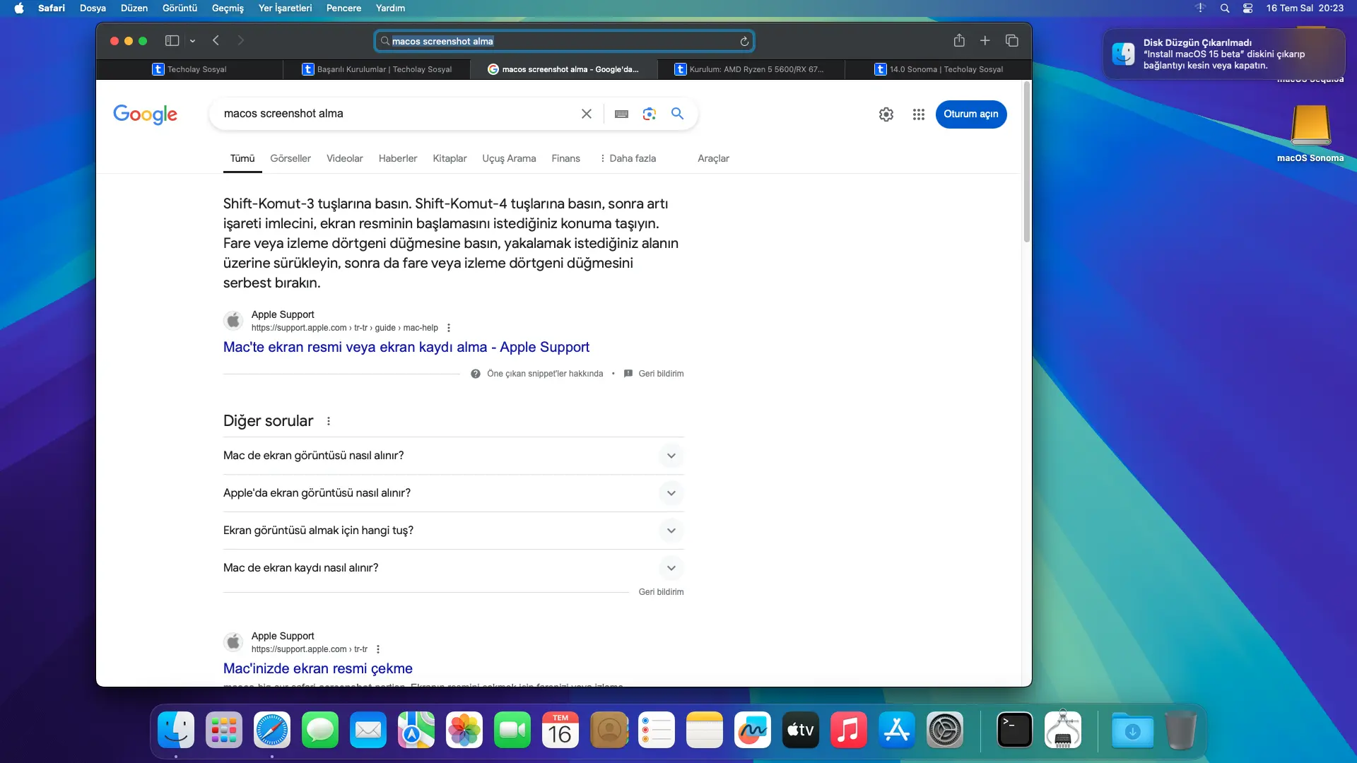Switch to the first Techolay Sosyal tab
Image resolution: width=1357 pixels, height=763 pixels.
click(x=189, y=69)
